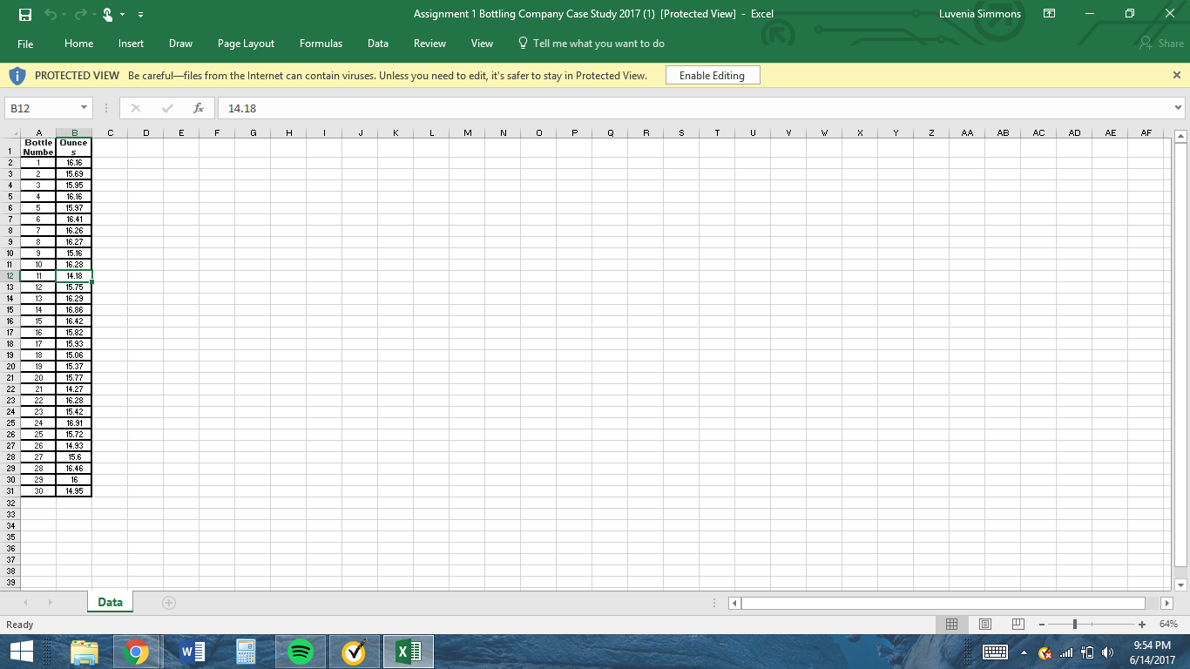Add a new sheet with plus icon
This screenshot has height=669, width=1190.
click(x=168, y=603)
